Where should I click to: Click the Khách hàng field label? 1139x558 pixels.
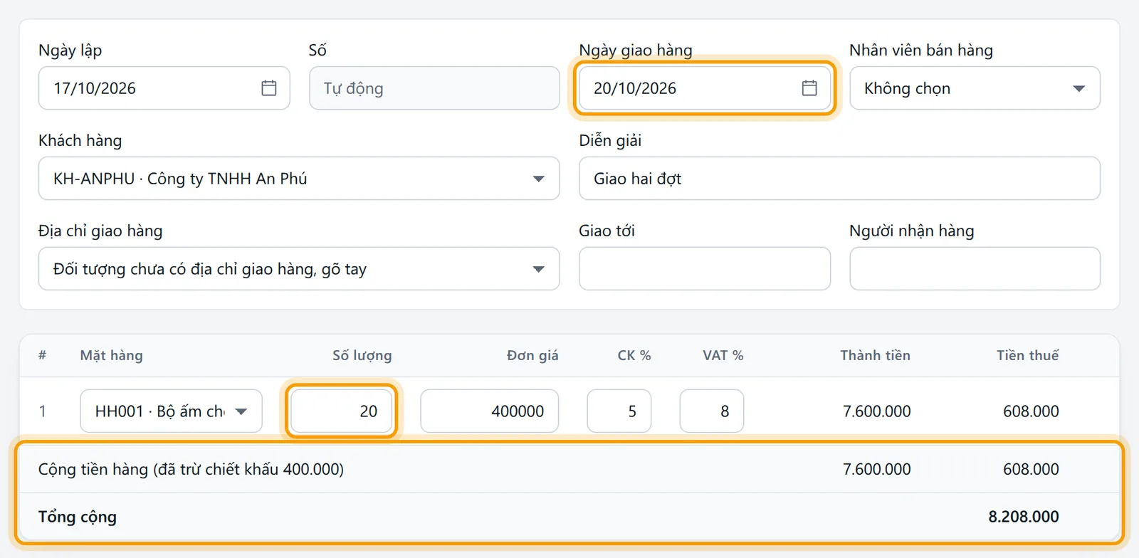click(x=80, y=140)
